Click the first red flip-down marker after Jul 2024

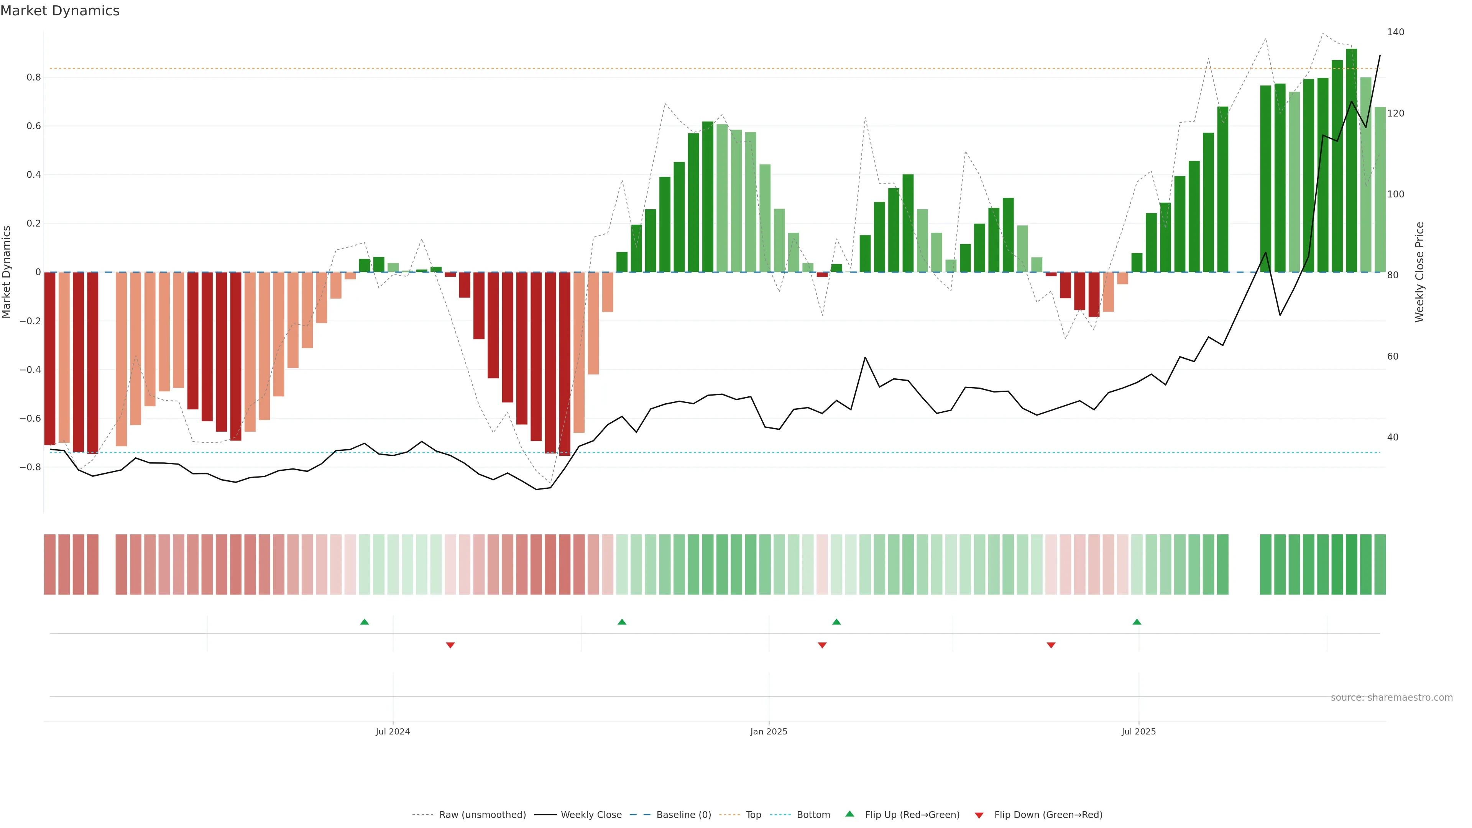point(450,645)
